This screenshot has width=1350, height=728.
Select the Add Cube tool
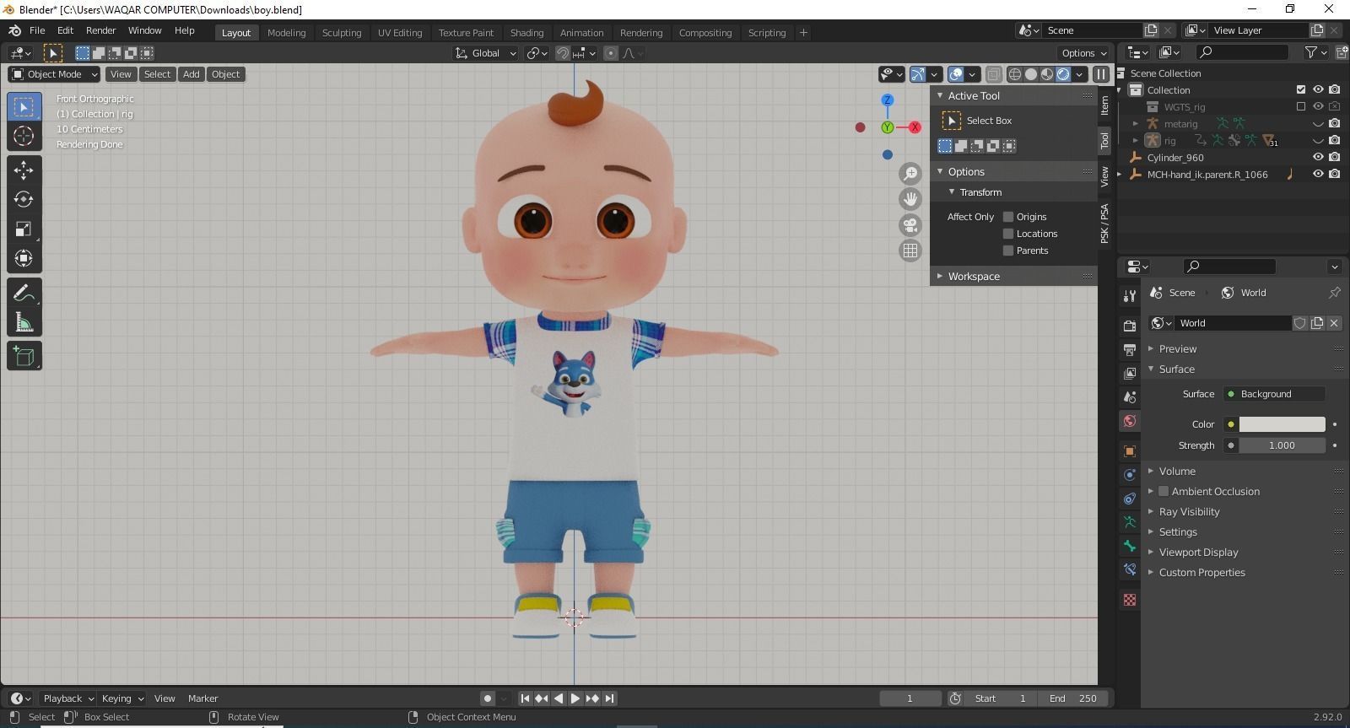[24, 357]
